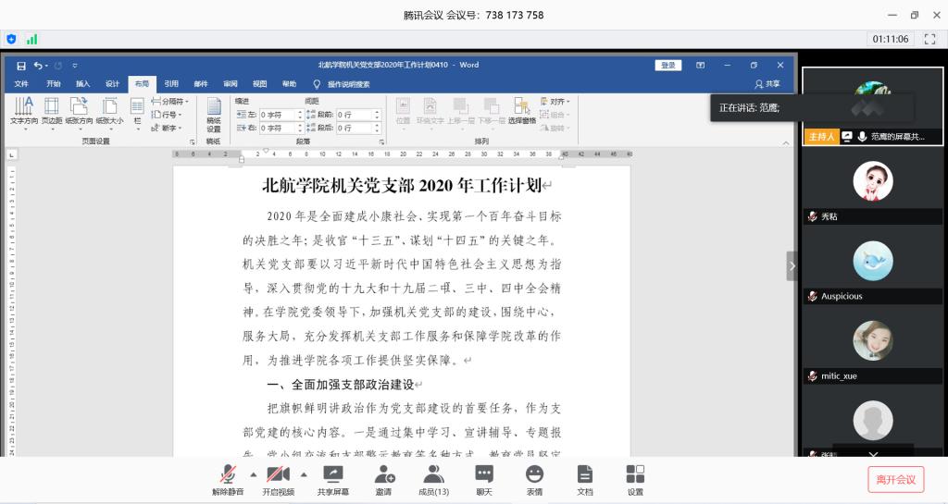Viewport: 948px width, 504px height.
Task: Turn on camera with 开启视频
Action: tap(278, 475)
